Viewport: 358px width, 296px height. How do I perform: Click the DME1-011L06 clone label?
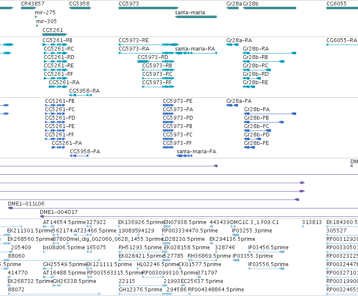[26, 204]
